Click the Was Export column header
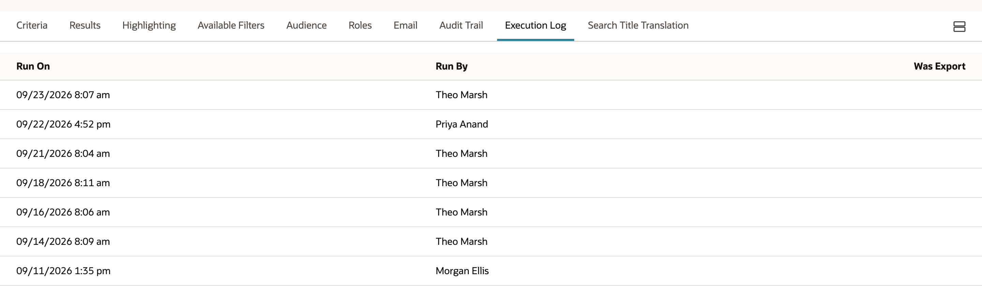The image size is (982, 296). 940,66
